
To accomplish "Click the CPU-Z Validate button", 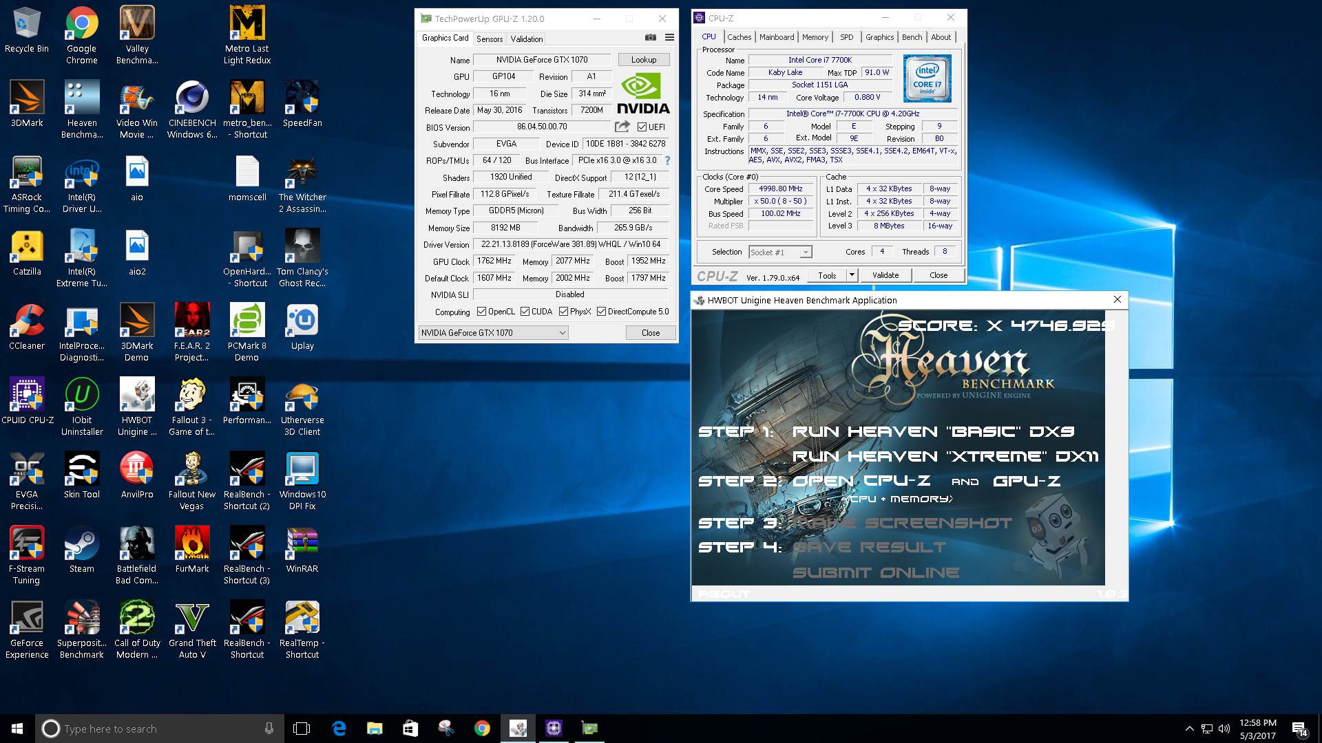I will tap(885, 275).
